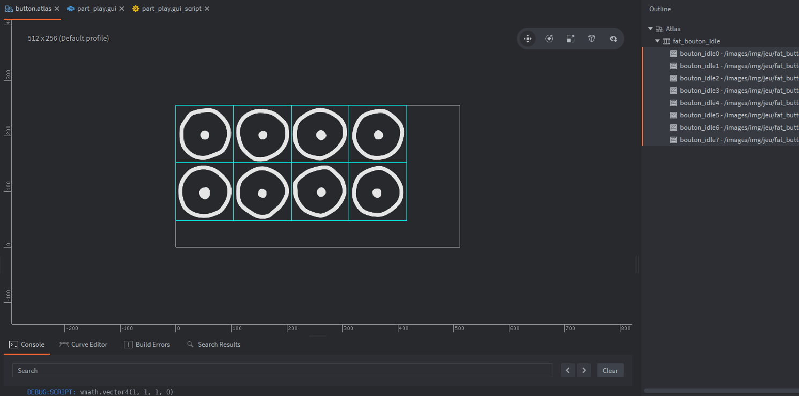The image size is (799, 396).
Task: Click the Build Errors warning icon
Action: coord(128,345)
